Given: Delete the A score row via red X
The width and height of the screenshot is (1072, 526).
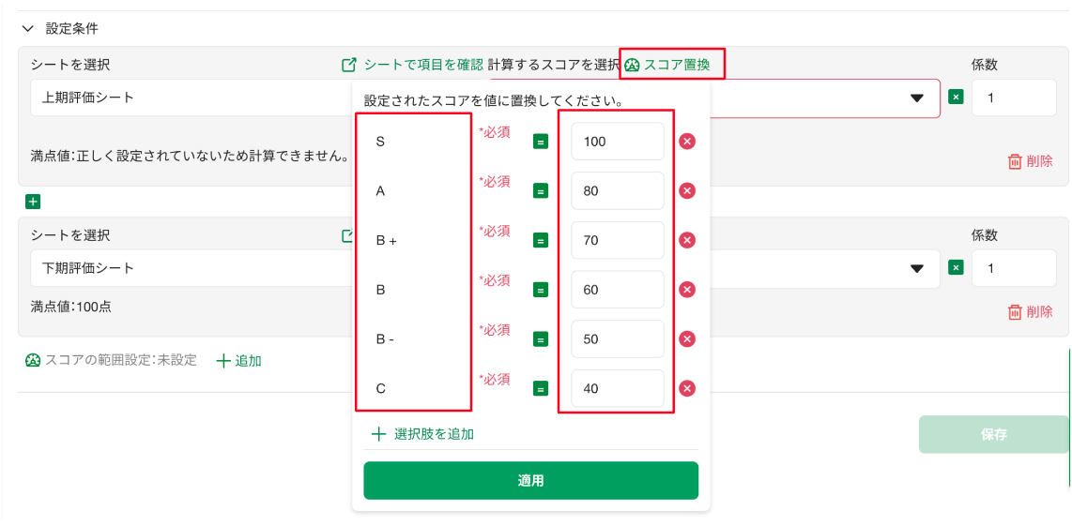Looking at the screenshot, I should [687, 191].
